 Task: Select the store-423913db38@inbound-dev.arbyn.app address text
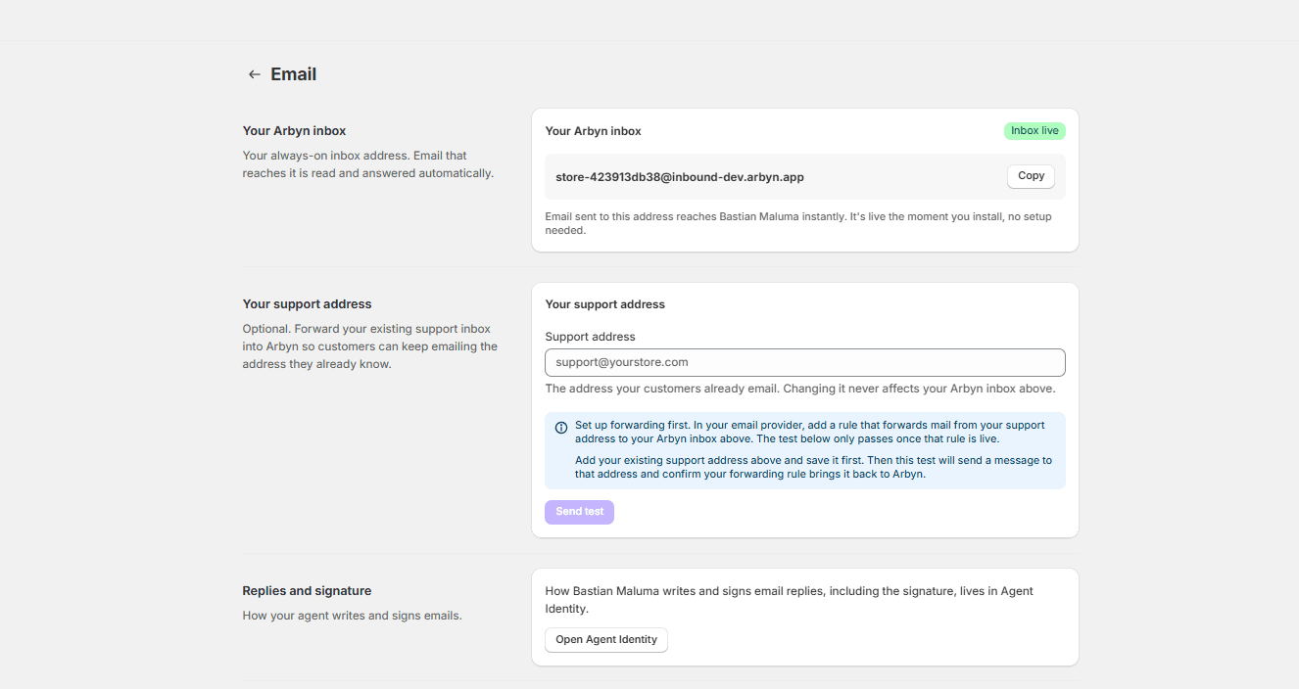(680, 177)
